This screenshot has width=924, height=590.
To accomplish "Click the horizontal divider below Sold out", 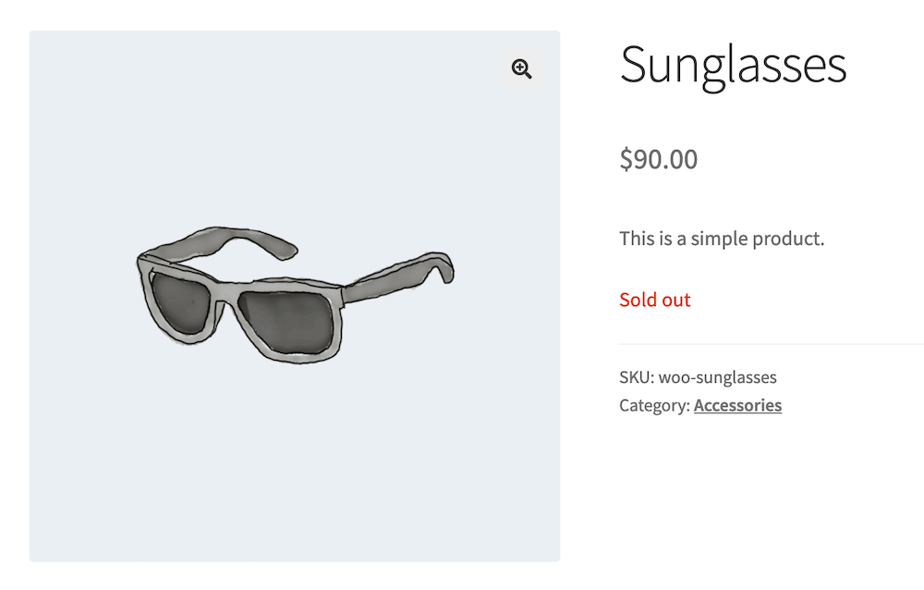I will (772, 344).
